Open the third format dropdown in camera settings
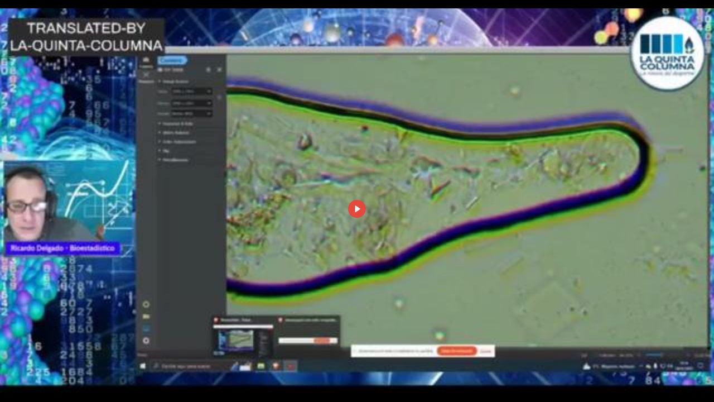Viewport: 714px width, 402px height. (x=191, y=113)
